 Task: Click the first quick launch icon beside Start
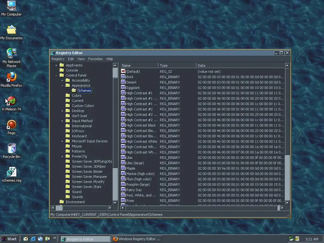pos(26,239)
